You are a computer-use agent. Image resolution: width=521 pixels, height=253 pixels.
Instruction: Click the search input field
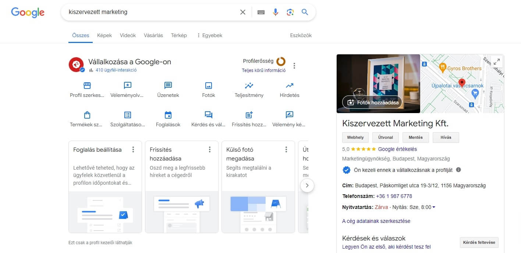tap(151, 12)
